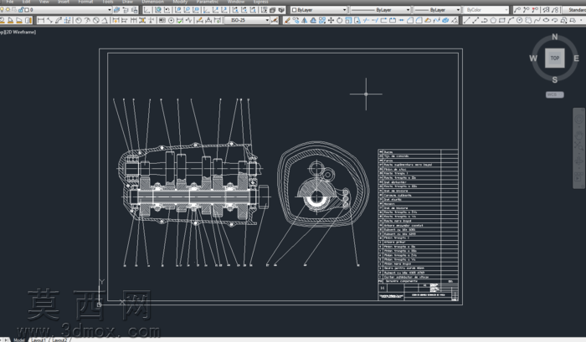Click the World UCS globe icon
The width and height of the screenshot is (586, 342).
click(x=158, y=10)
